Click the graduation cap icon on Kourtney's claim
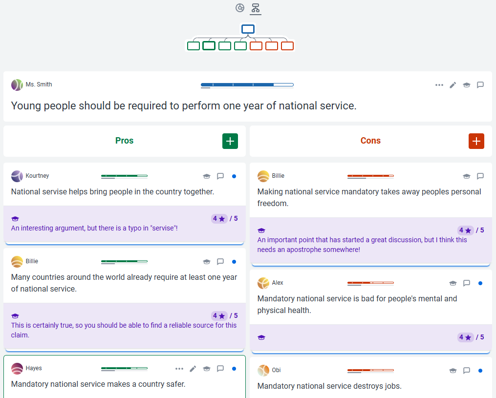Screen dimensions: 496x398 pos(207,176)
